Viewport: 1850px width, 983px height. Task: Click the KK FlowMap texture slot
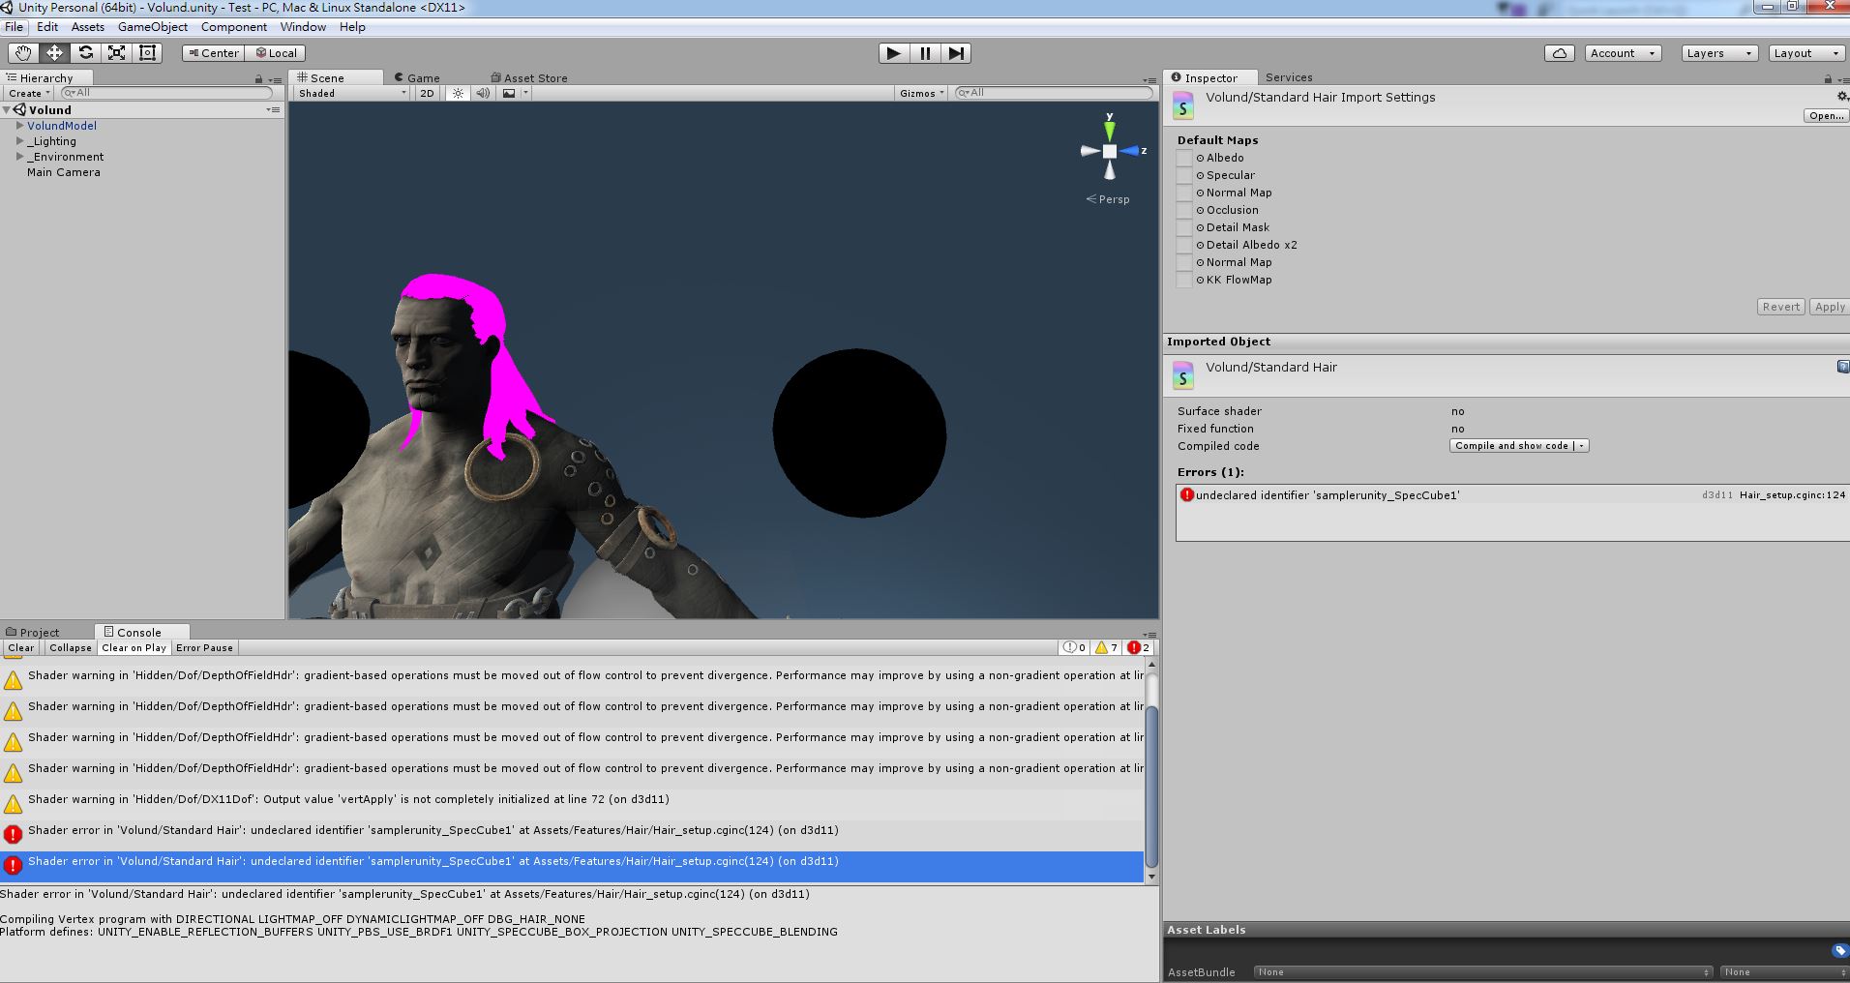pos(1184,280)
